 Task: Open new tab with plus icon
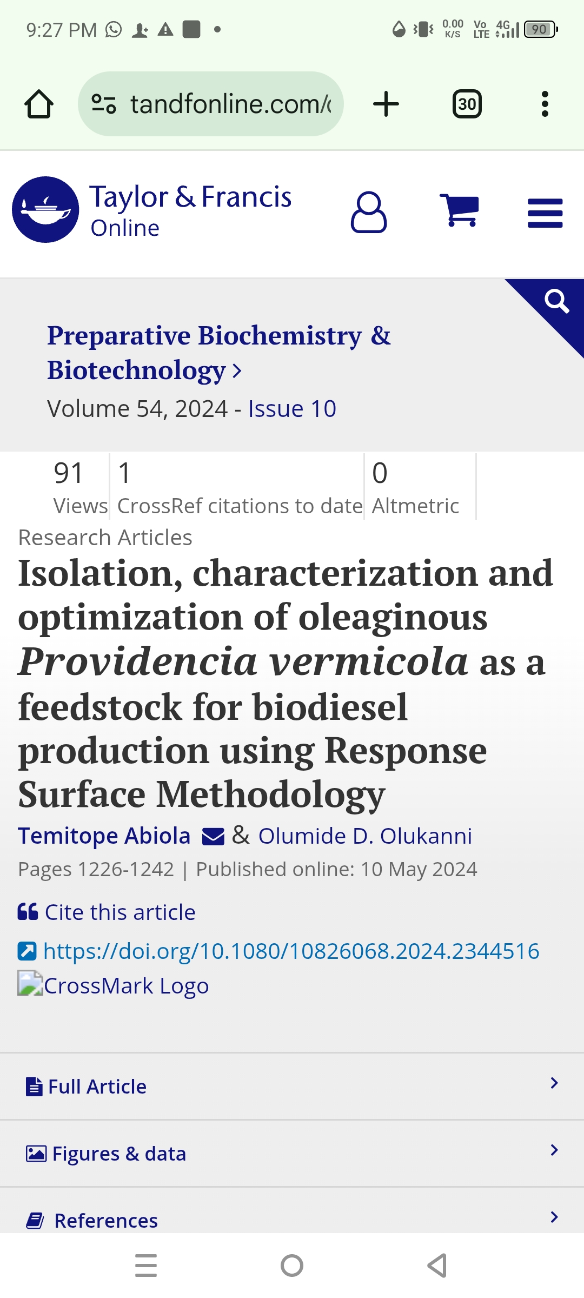[386, 104]
